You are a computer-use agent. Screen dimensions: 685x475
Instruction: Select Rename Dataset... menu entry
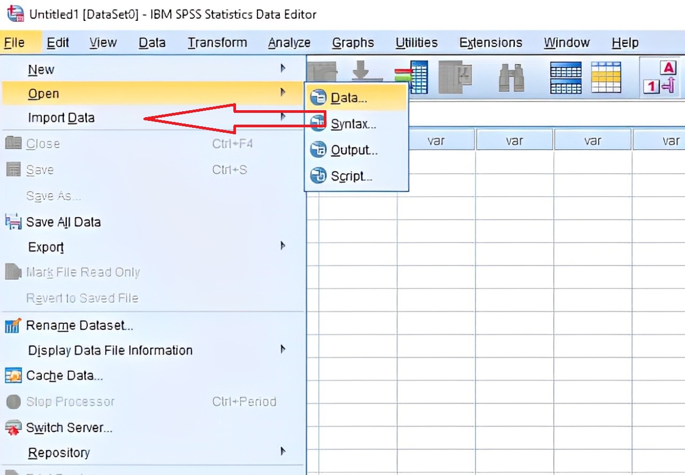[x=153, y=325]
